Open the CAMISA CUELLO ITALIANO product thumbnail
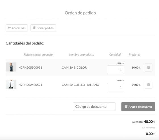The width and height of the screenshot is (159, 140). point(11,84)
